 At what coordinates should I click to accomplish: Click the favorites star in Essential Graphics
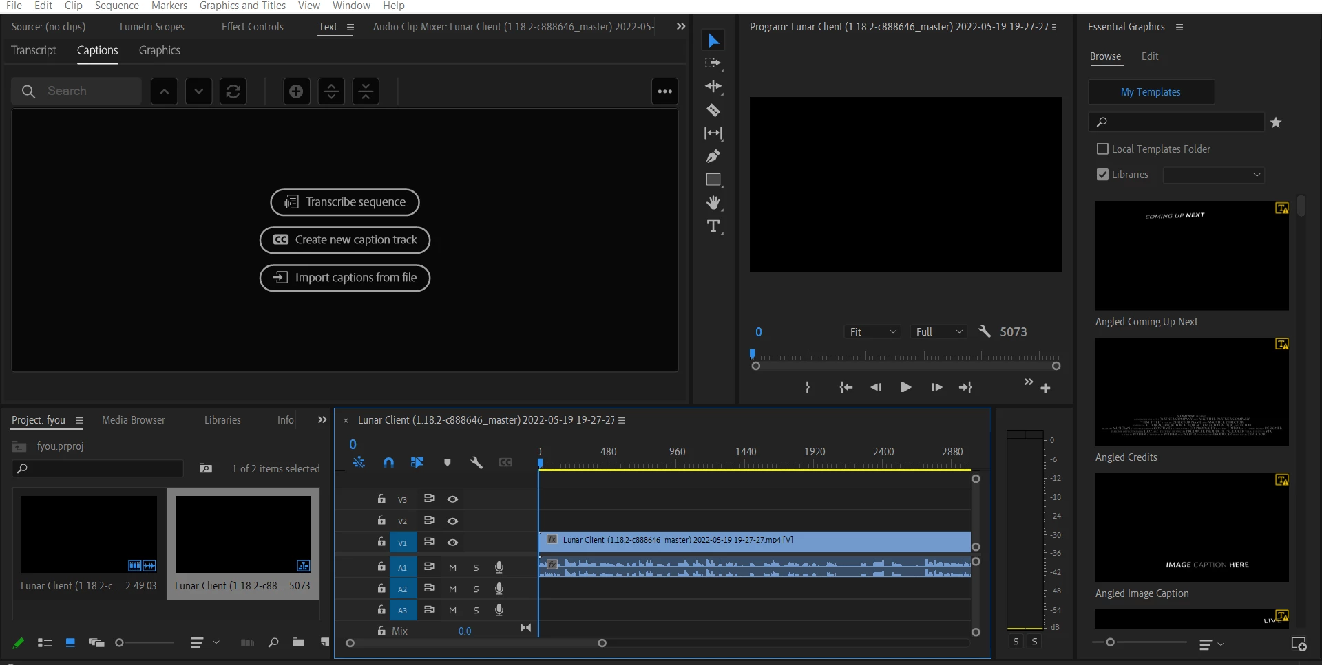1276,122
